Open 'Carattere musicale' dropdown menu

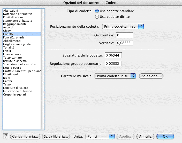click(x=115, y=76)
